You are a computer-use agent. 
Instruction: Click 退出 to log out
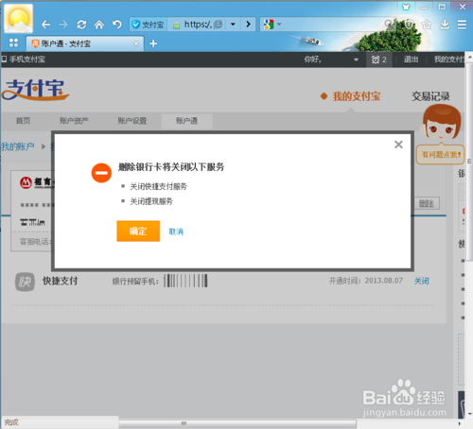click(411, 60)
